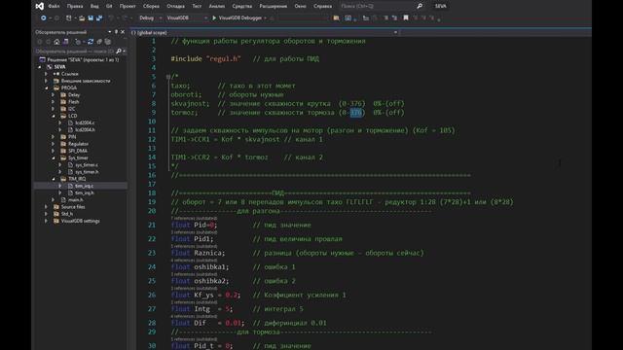This screenshot has height=350, width=623.
Task: Collapse the Sys_timer folder
Action: pyautogui.click(x=54, y=157)
